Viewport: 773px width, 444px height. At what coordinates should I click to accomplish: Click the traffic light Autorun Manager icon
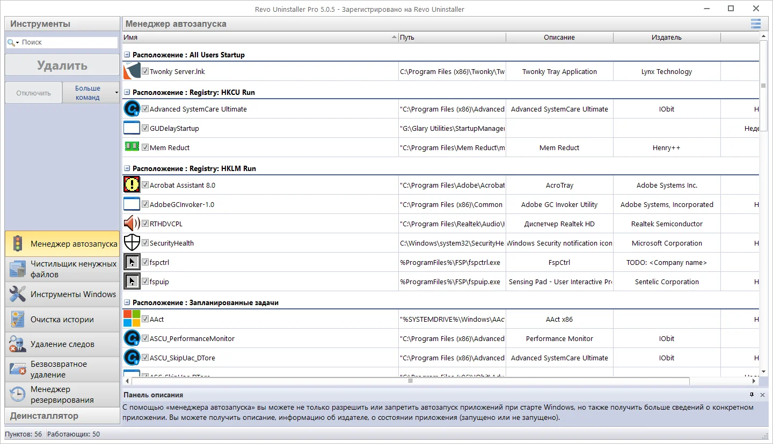(18, 243)
